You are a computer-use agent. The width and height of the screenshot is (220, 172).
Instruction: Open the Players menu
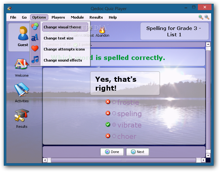[x=58, y=17]
